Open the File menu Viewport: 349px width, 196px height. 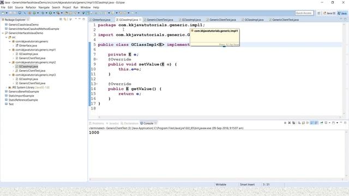[3, 7]
